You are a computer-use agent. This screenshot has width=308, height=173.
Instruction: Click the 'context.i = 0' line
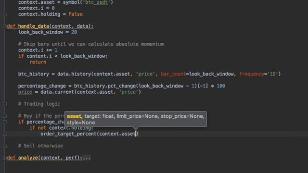[x=37, y=8]
